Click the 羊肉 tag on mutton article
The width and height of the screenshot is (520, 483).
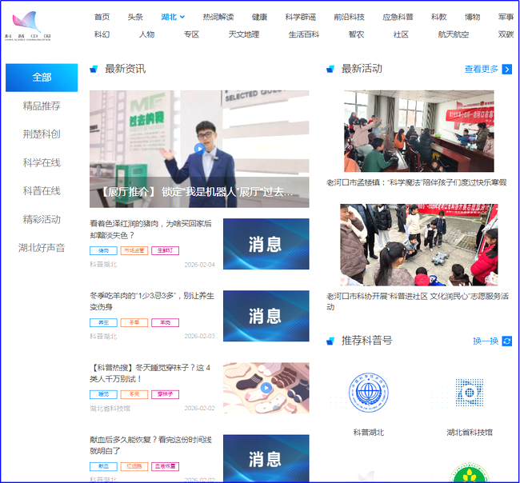165,322
